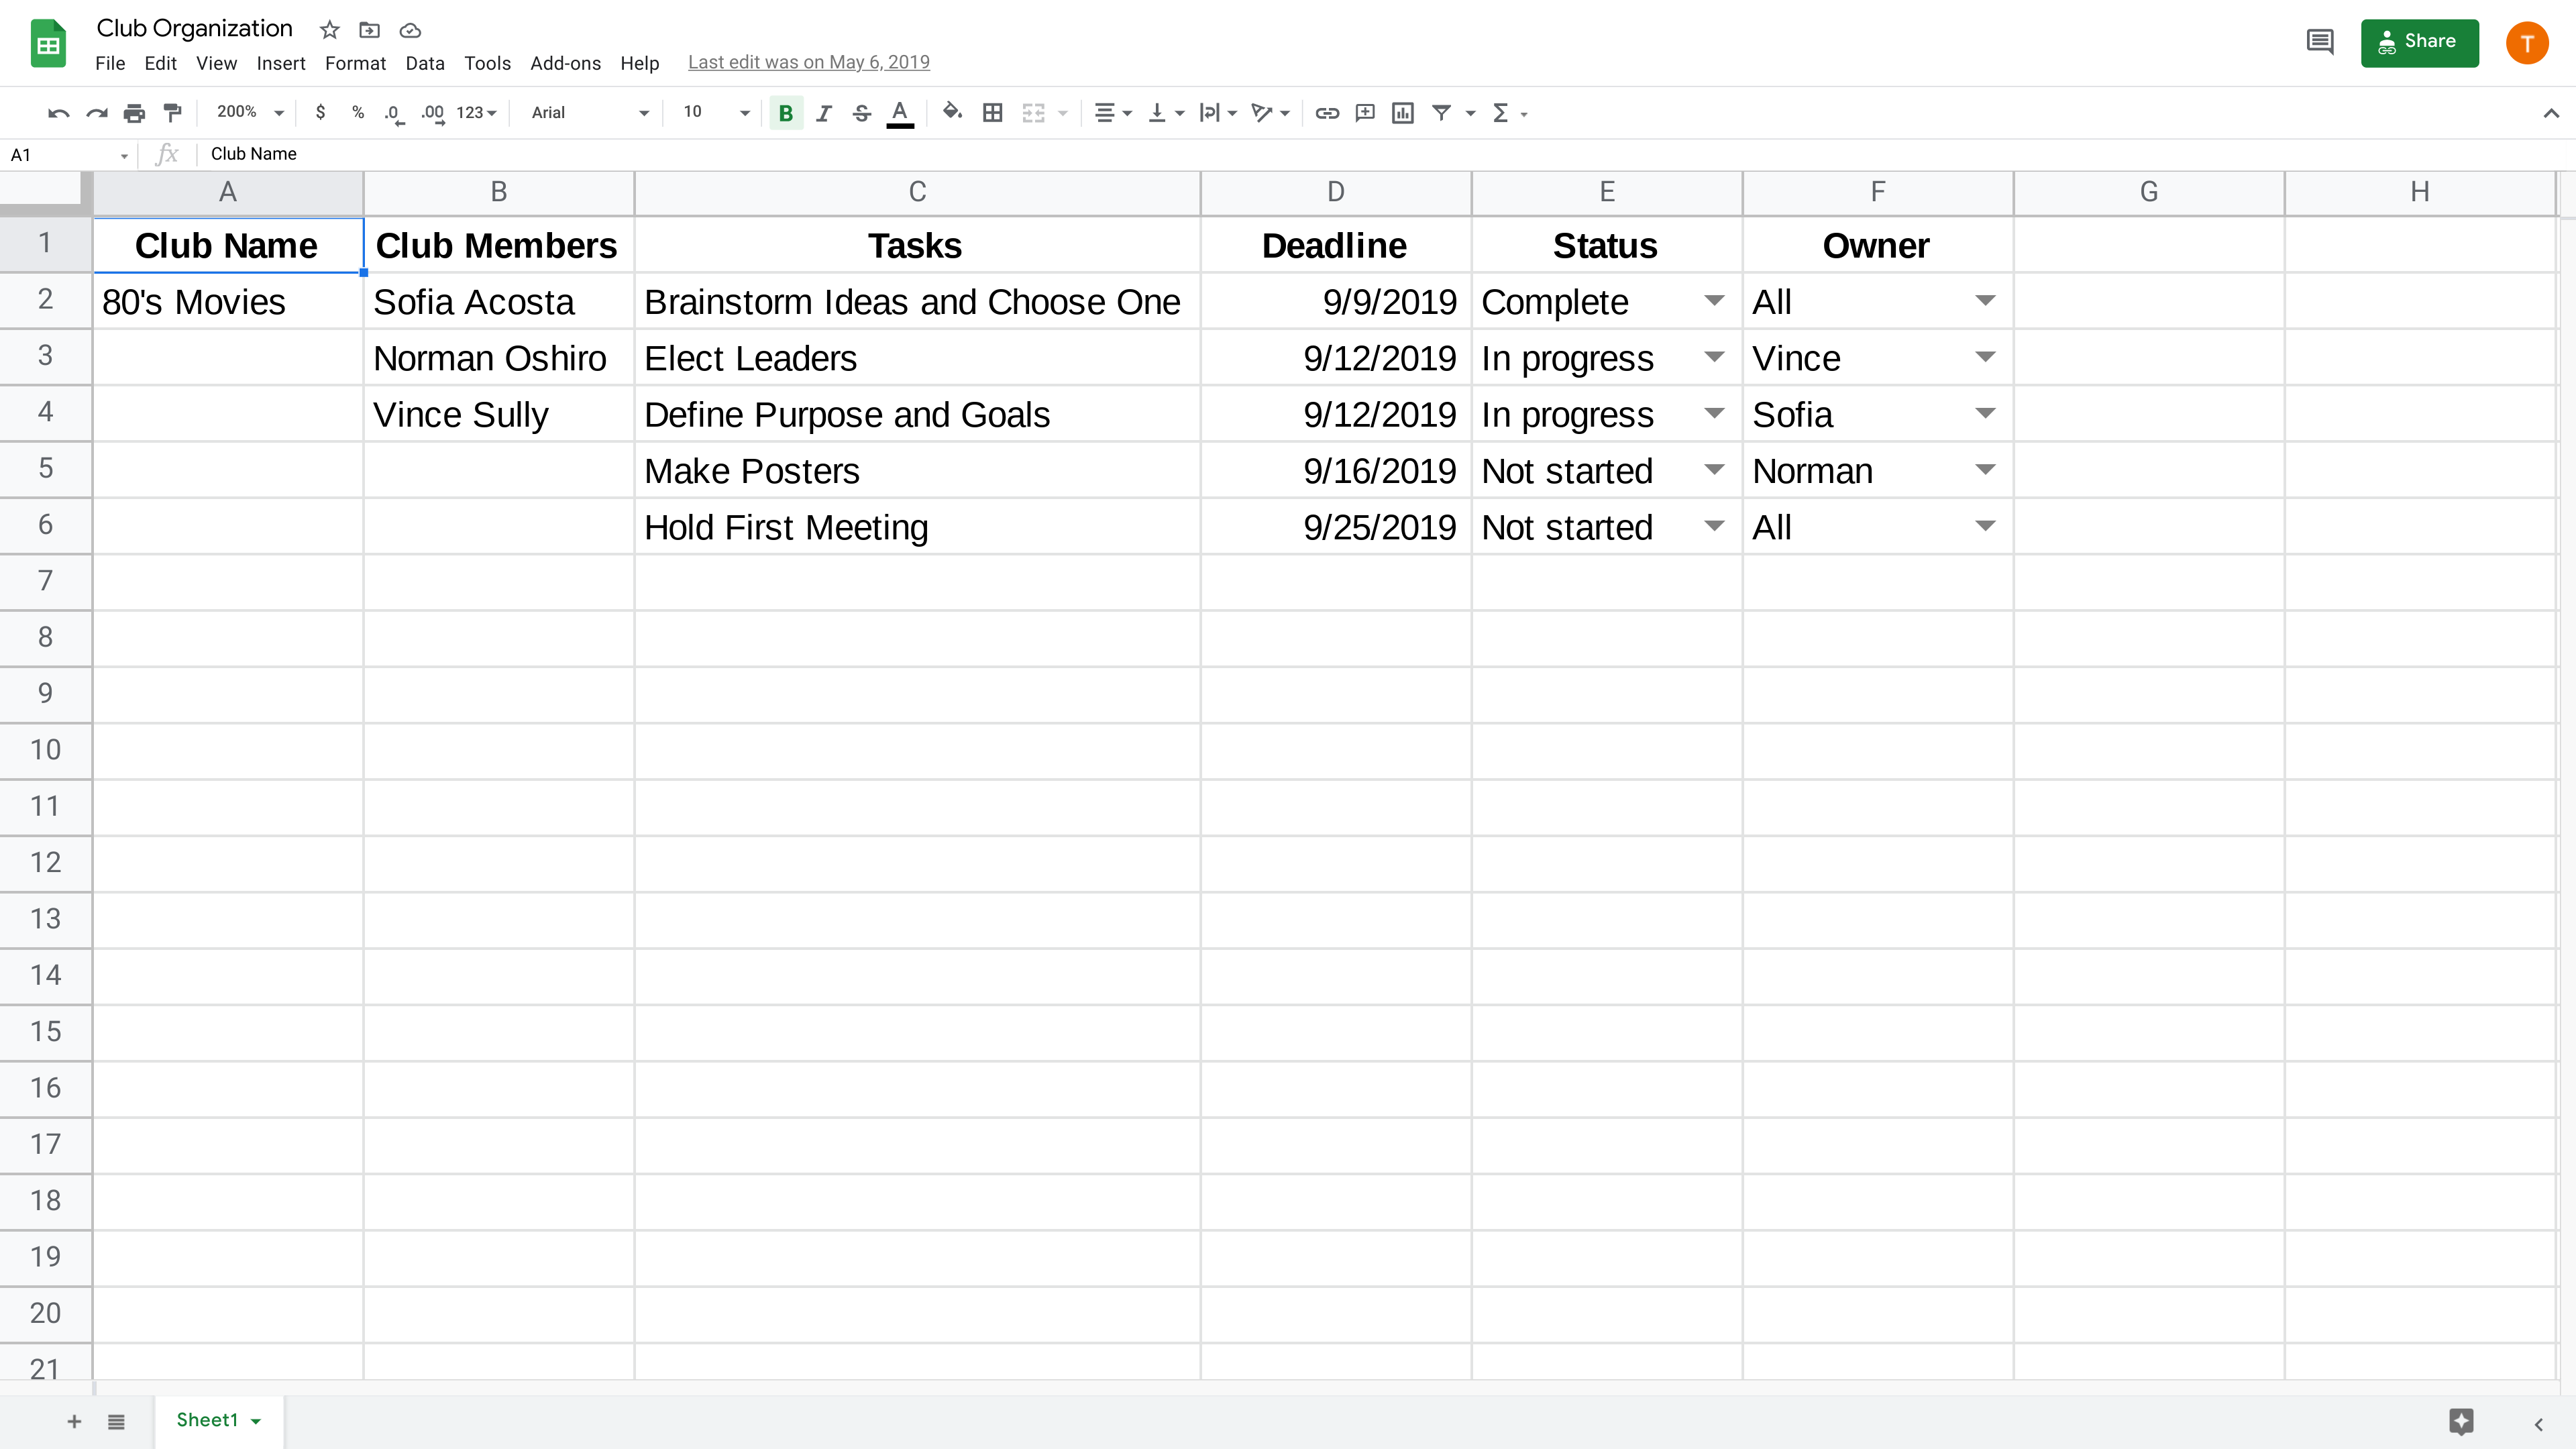This screenshot has width=2576, height=1449.
Task: Open the zoom level dropdown
Action: [x=251, y=113]
